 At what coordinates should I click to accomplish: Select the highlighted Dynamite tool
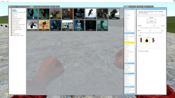(129, 43)
